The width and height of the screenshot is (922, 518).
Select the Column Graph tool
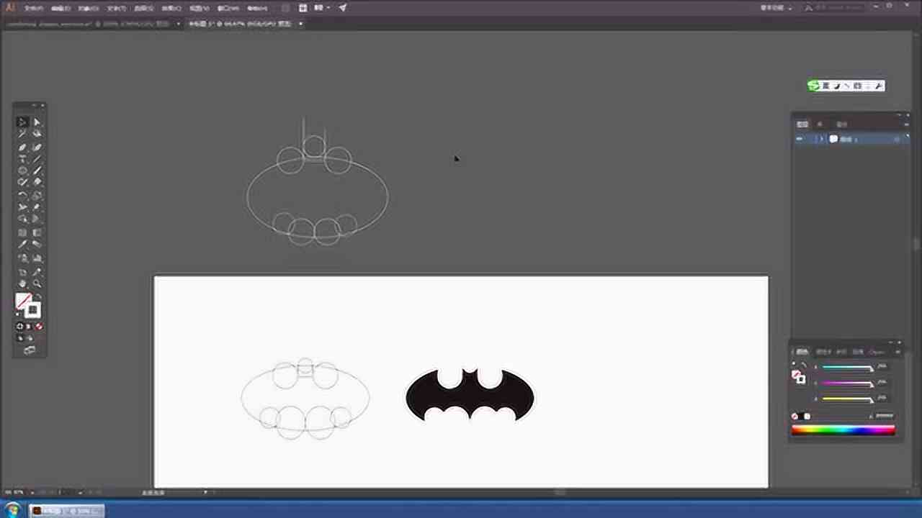[x=37, y=258]
